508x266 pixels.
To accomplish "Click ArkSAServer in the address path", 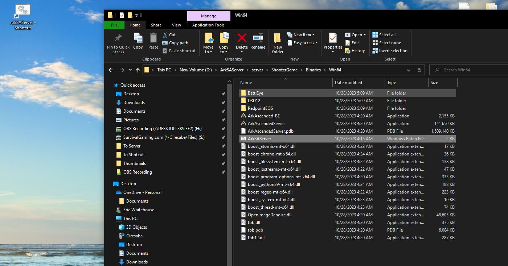I will (232, 70).
